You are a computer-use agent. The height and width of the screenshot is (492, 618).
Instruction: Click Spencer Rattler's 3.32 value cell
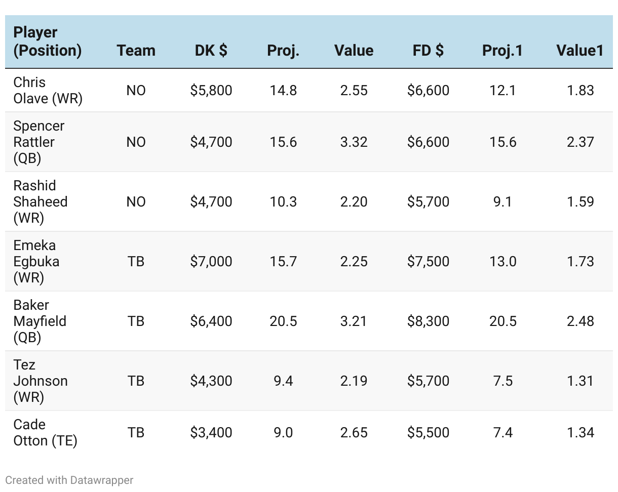pyautogui.click(x=354, y=142)
